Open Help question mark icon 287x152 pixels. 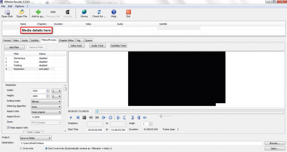pyautogui.click(x=114, y=12)
